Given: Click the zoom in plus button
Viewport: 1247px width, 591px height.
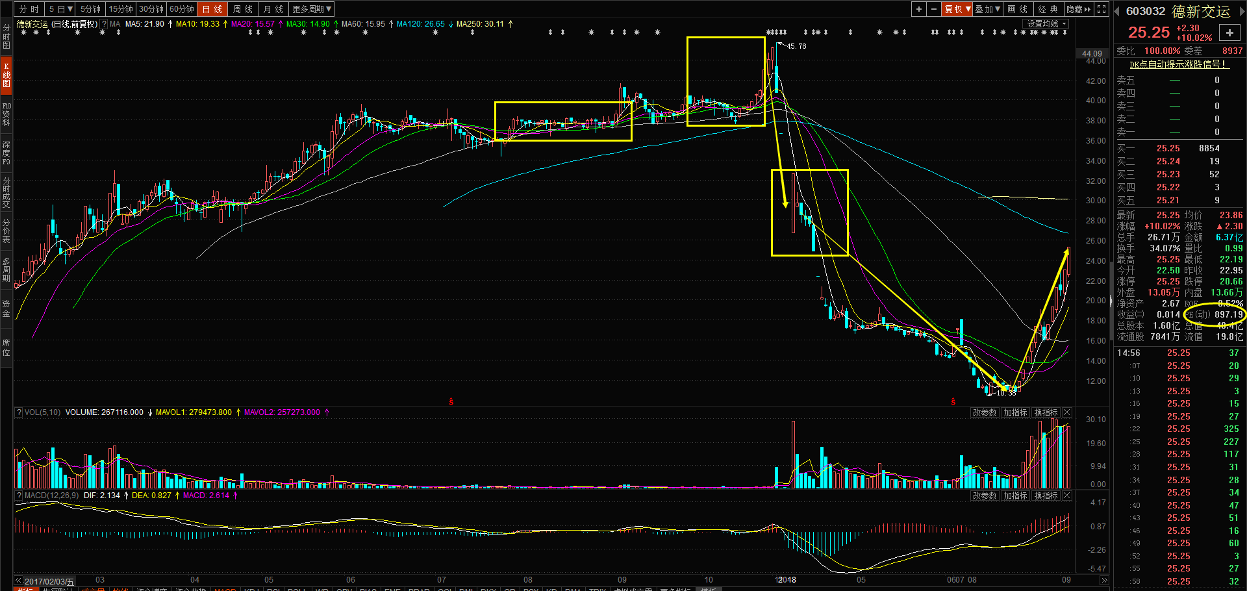Looking at the screenshot, I should [x=918, y=9].
